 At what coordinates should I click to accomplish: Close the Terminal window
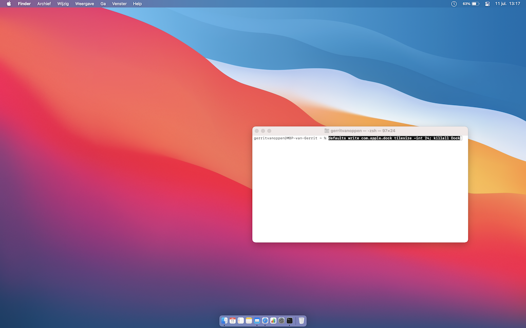257,131
